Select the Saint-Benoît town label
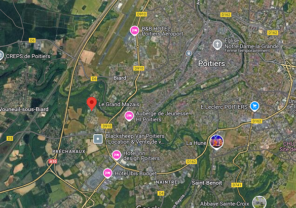The height and width of the screenshot is (208, 296). (x=207, y=183)
